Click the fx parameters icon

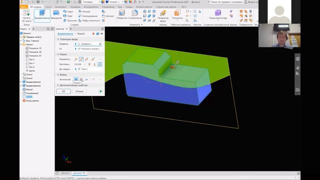tap(135, 2)
